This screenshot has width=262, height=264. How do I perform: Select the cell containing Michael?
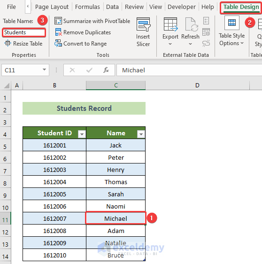[116, 218]
